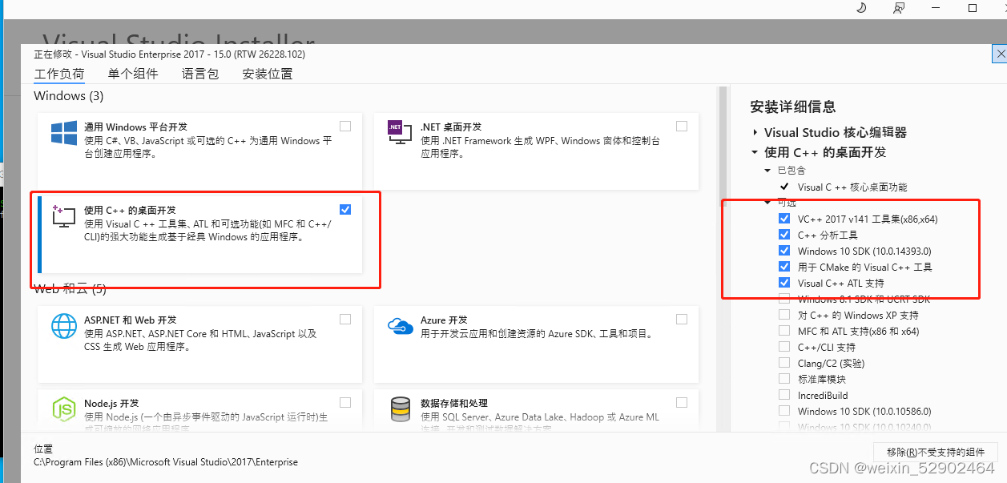Enable the C++/CLI 支持 option
This screenshot has width=1007, height=483.
coord(784,347)
